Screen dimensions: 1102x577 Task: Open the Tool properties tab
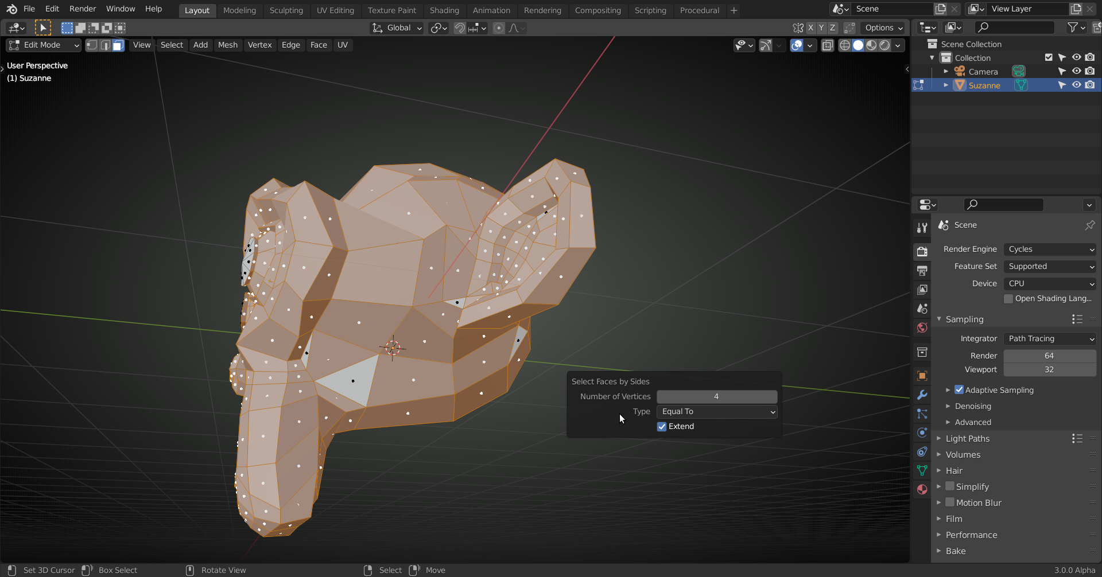coord(922,228)
